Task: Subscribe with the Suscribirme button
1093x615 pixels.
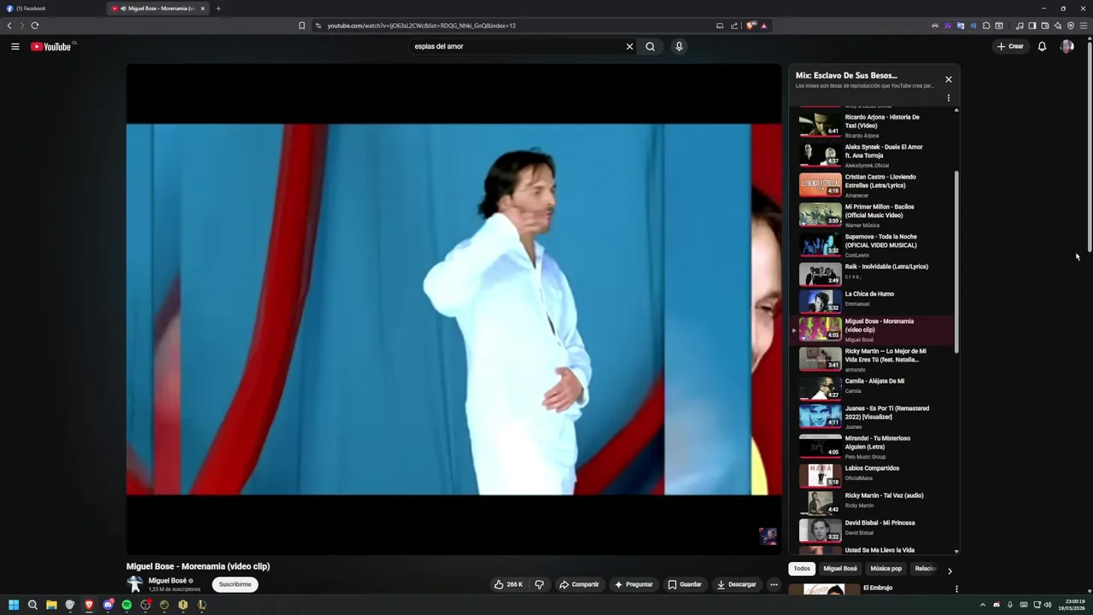Action: point(235,584)
